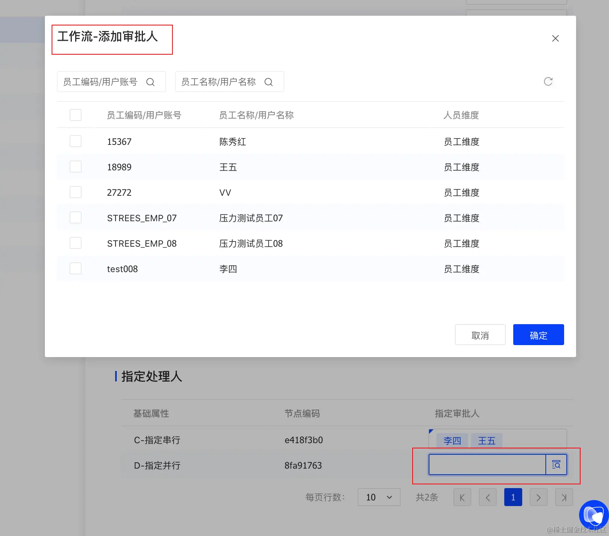Click the 共2条 total count

[427, 497]
